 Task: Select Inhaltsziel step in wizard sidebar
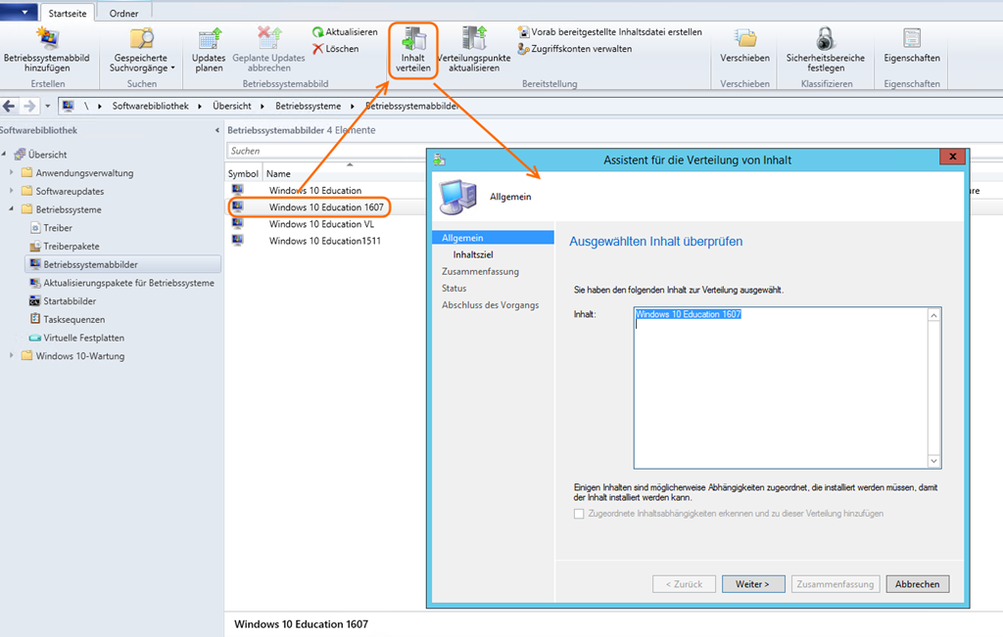point(472,254)
